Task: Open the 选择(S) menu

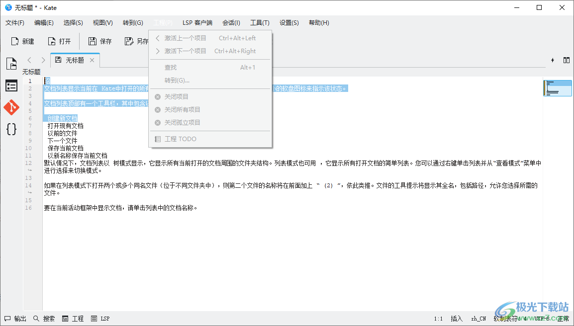Action: point(73,23)
